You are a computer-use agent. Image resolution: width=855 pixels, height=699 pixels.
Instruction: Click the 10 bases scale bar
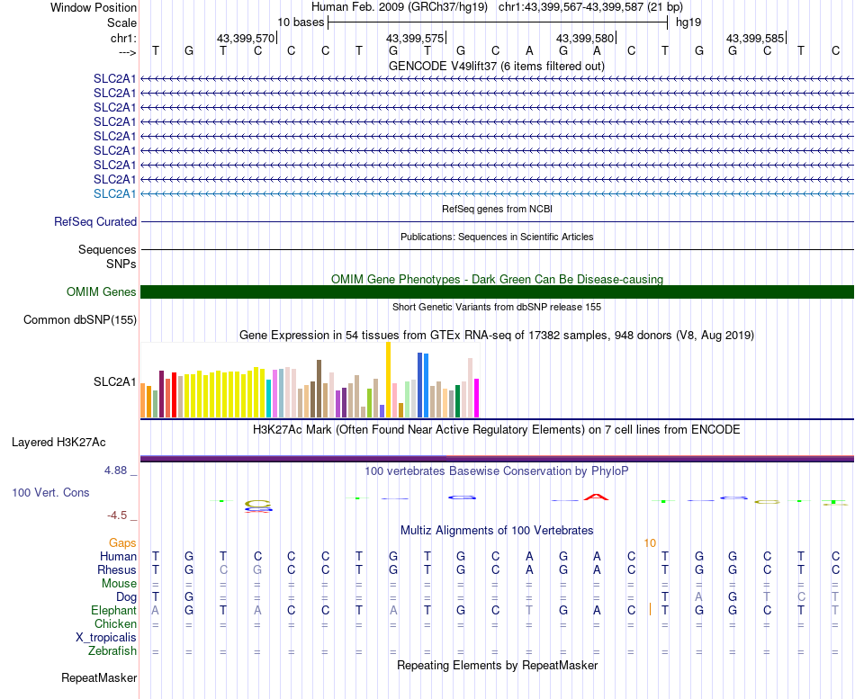pyautogui.click(x=498, y=22)
